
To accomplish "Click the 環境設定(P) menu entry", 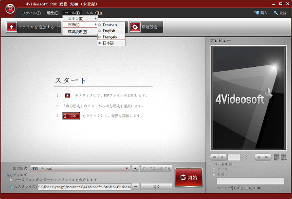I will tap(78, 31).
